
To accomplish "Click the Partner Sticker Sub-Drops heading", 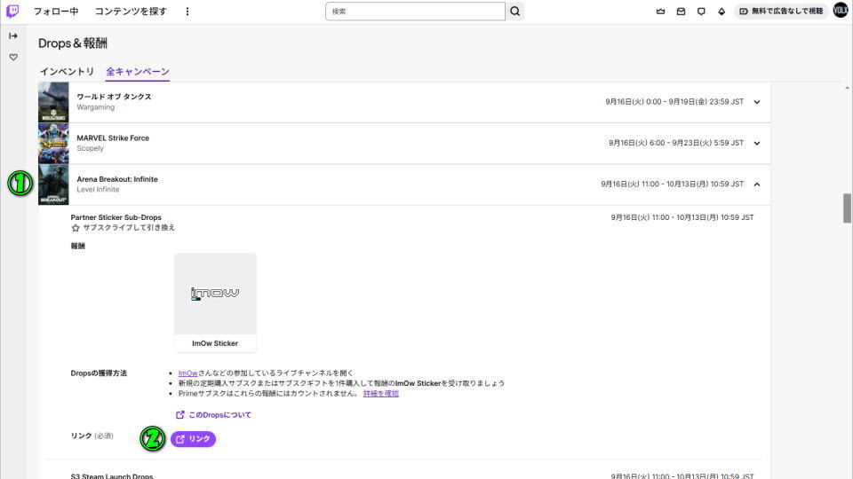I will 116,217.
